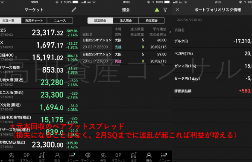Image resolution: width=252 pixels, height=162 pixels.
Task: Open the 20-02 P 22500 sell position row
Action: [x=126, y=43]
